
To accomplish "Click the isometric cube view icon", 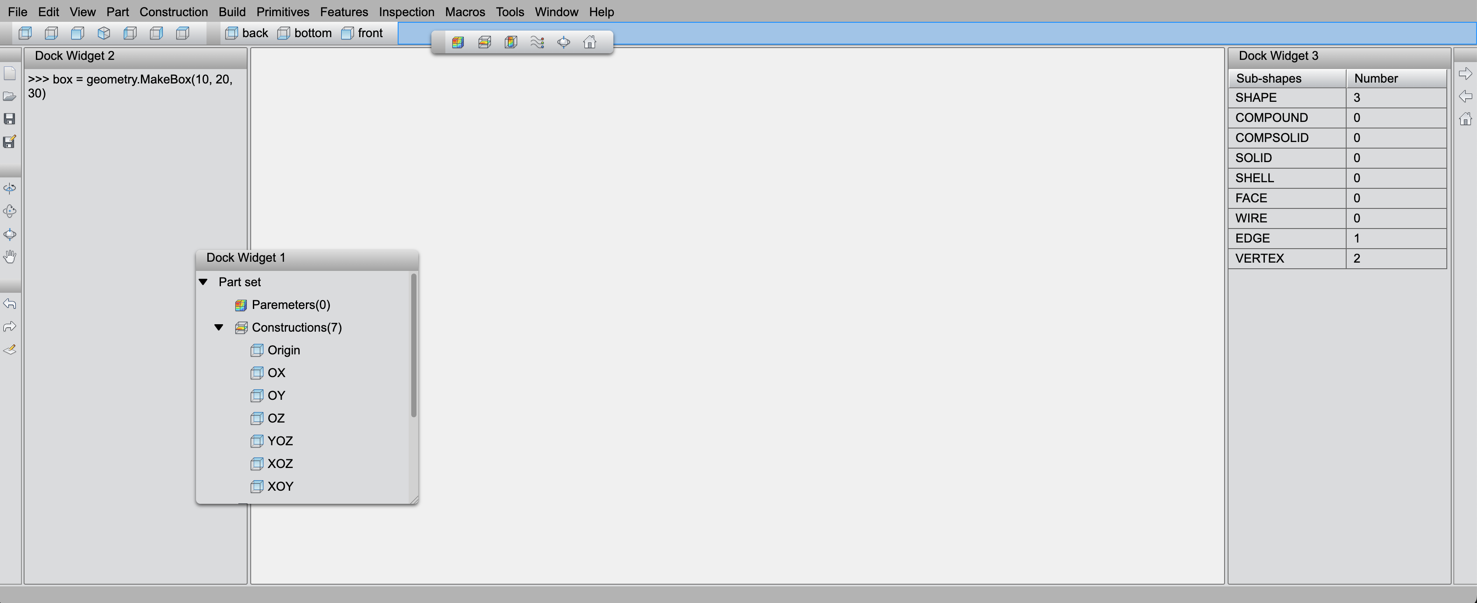I will tap(104, 33).
